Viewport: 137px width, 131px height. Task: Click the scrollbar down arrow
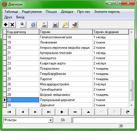(x=132, y=105)
